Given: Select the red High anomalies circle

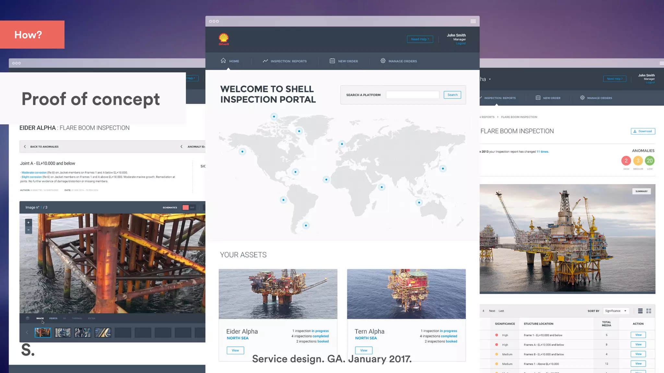Looking at the screenshot, I should coord(626,161).
